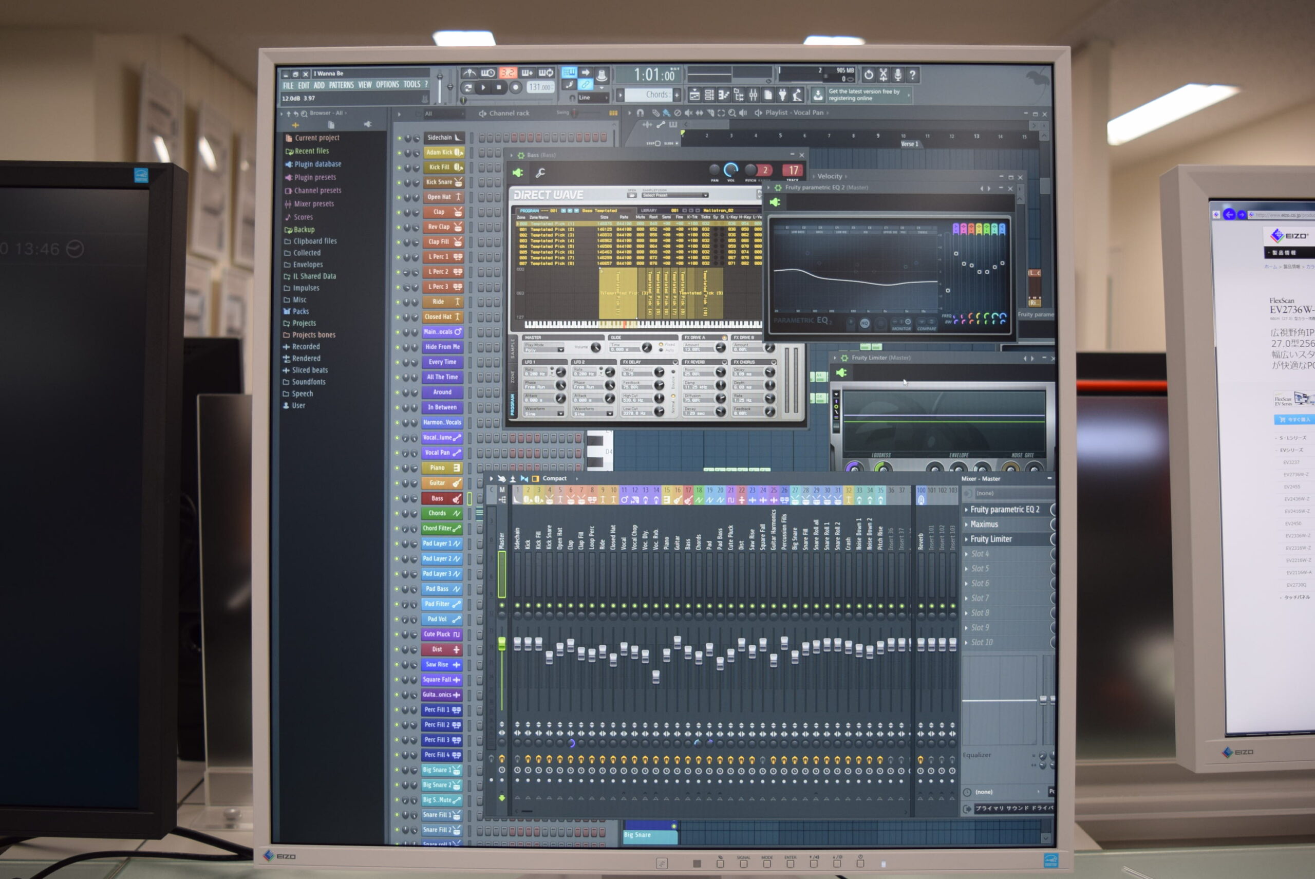Viewport: 1315px width, 879px height.
Task: Toggle the Master mixer track mute LED
Action: point(502,605)
